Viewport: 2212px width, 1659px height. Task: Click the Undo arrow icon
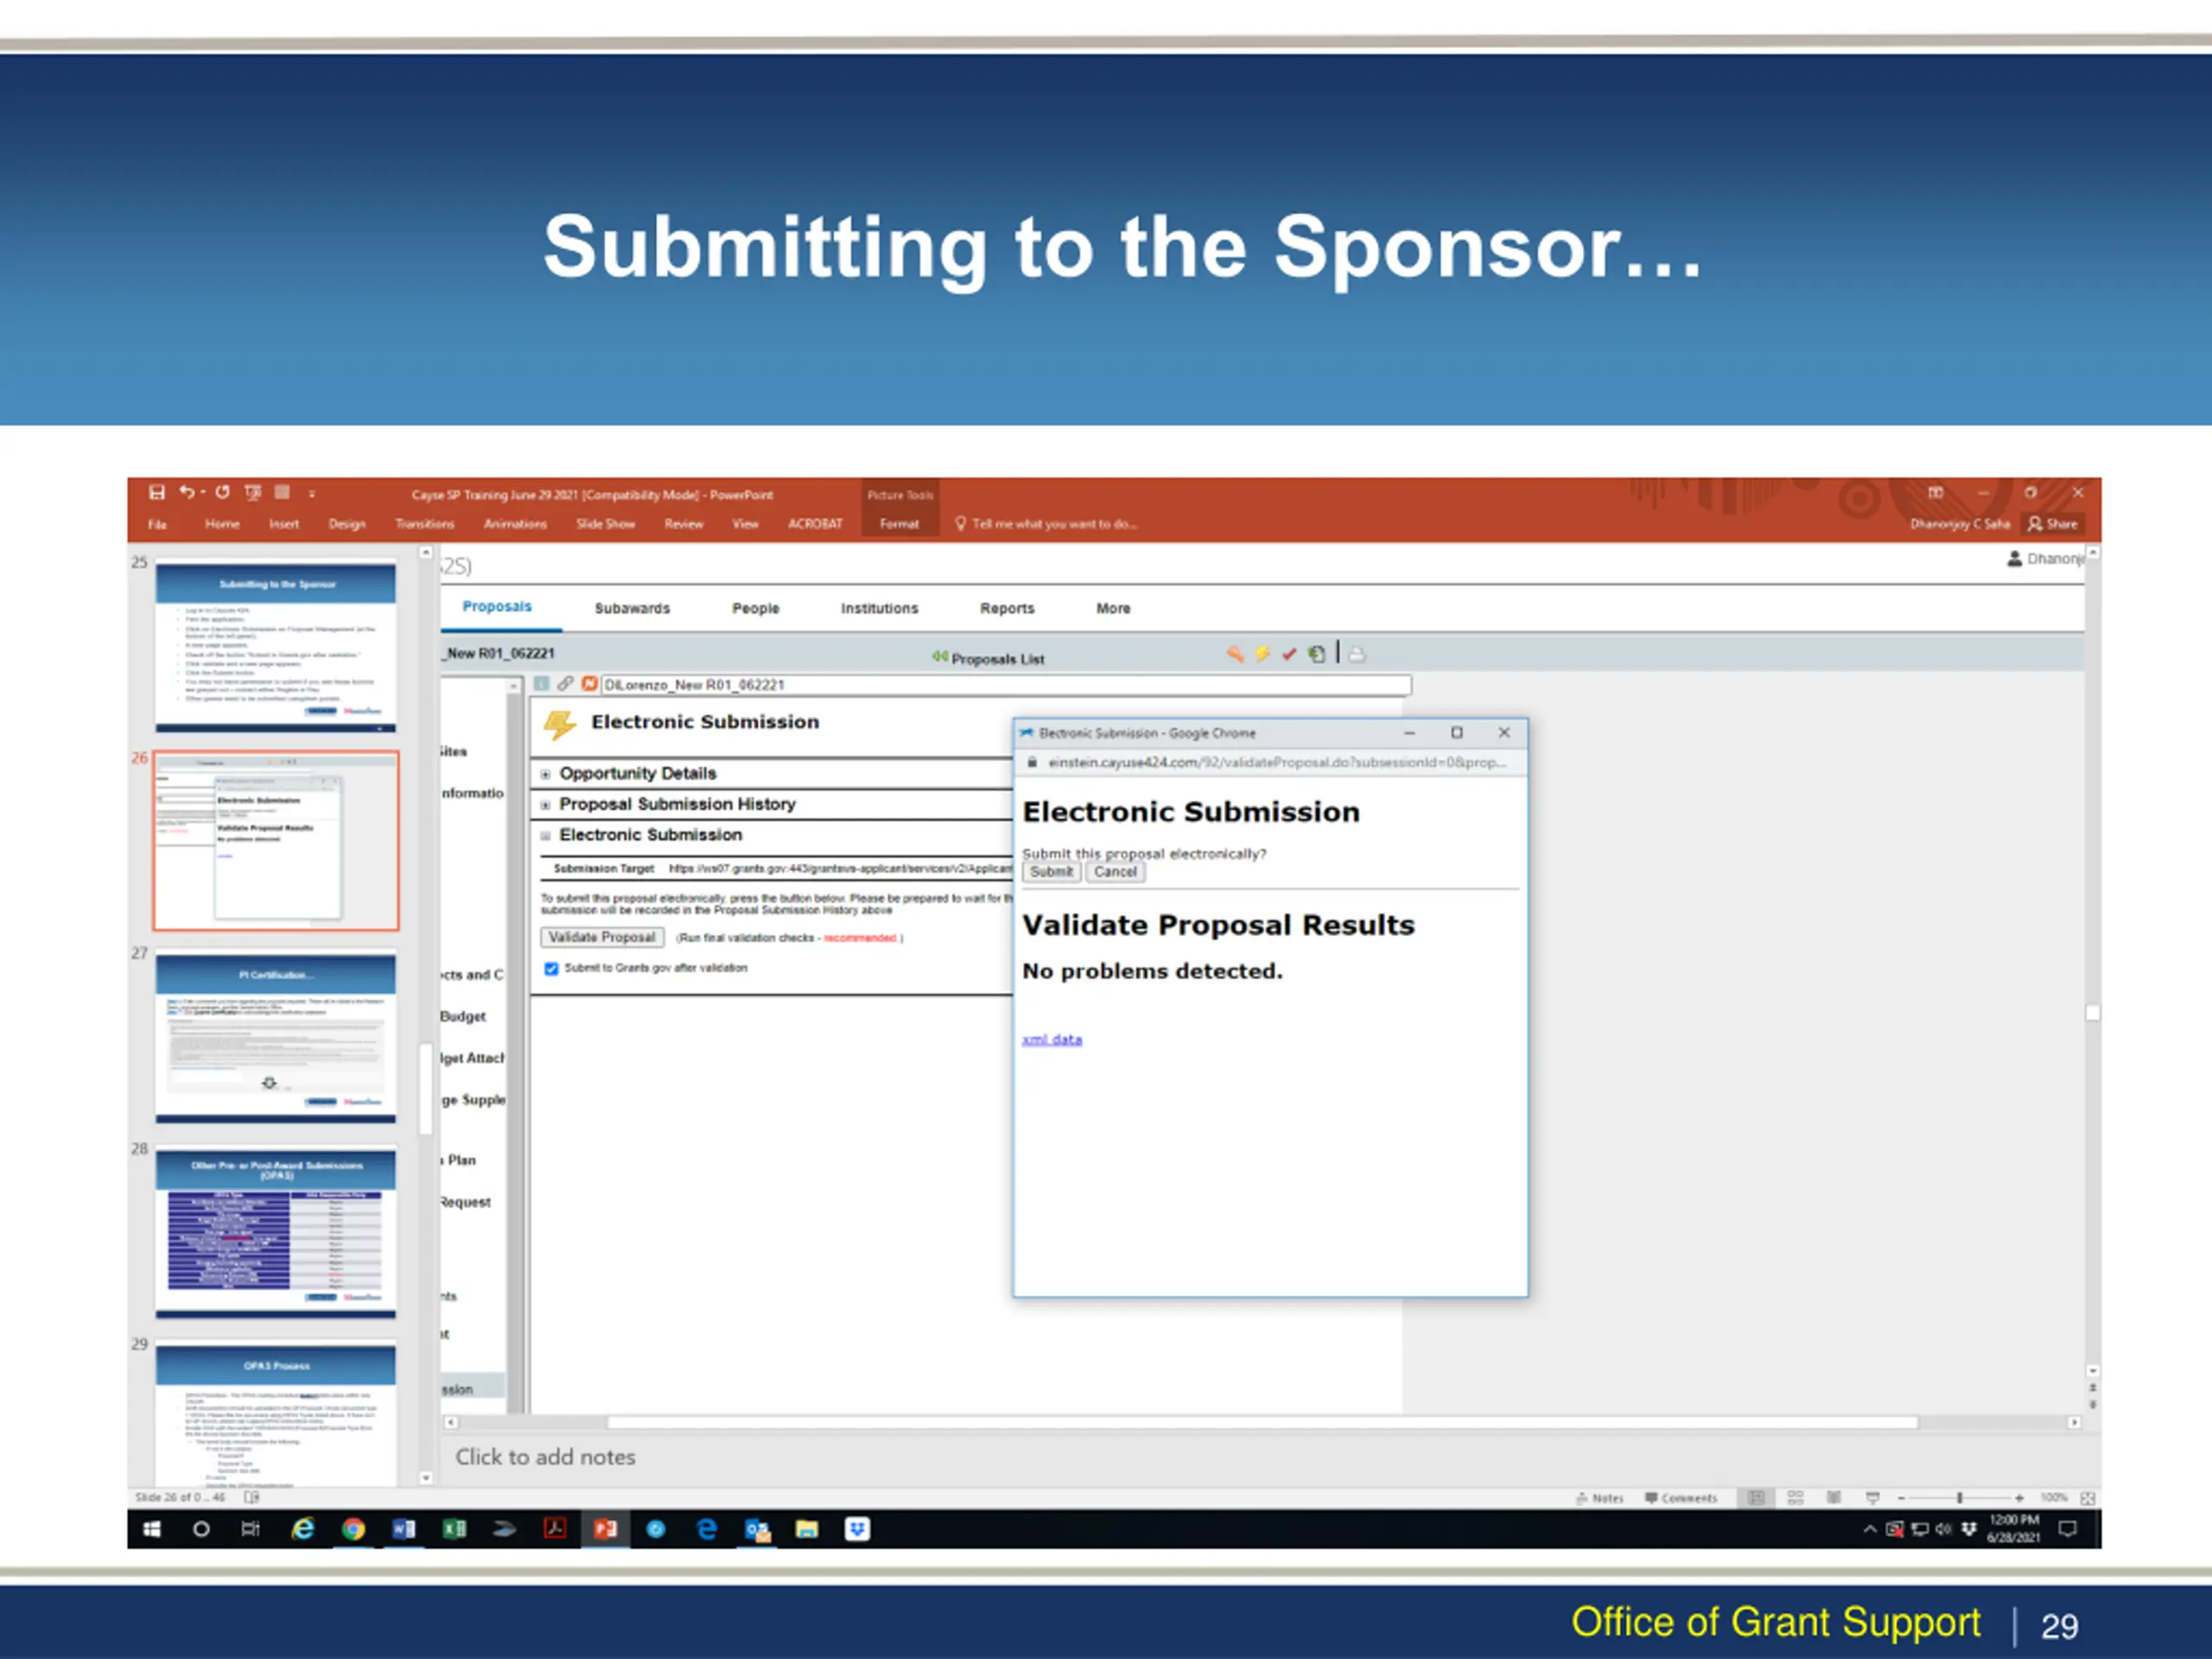click(x=187, y=492)
